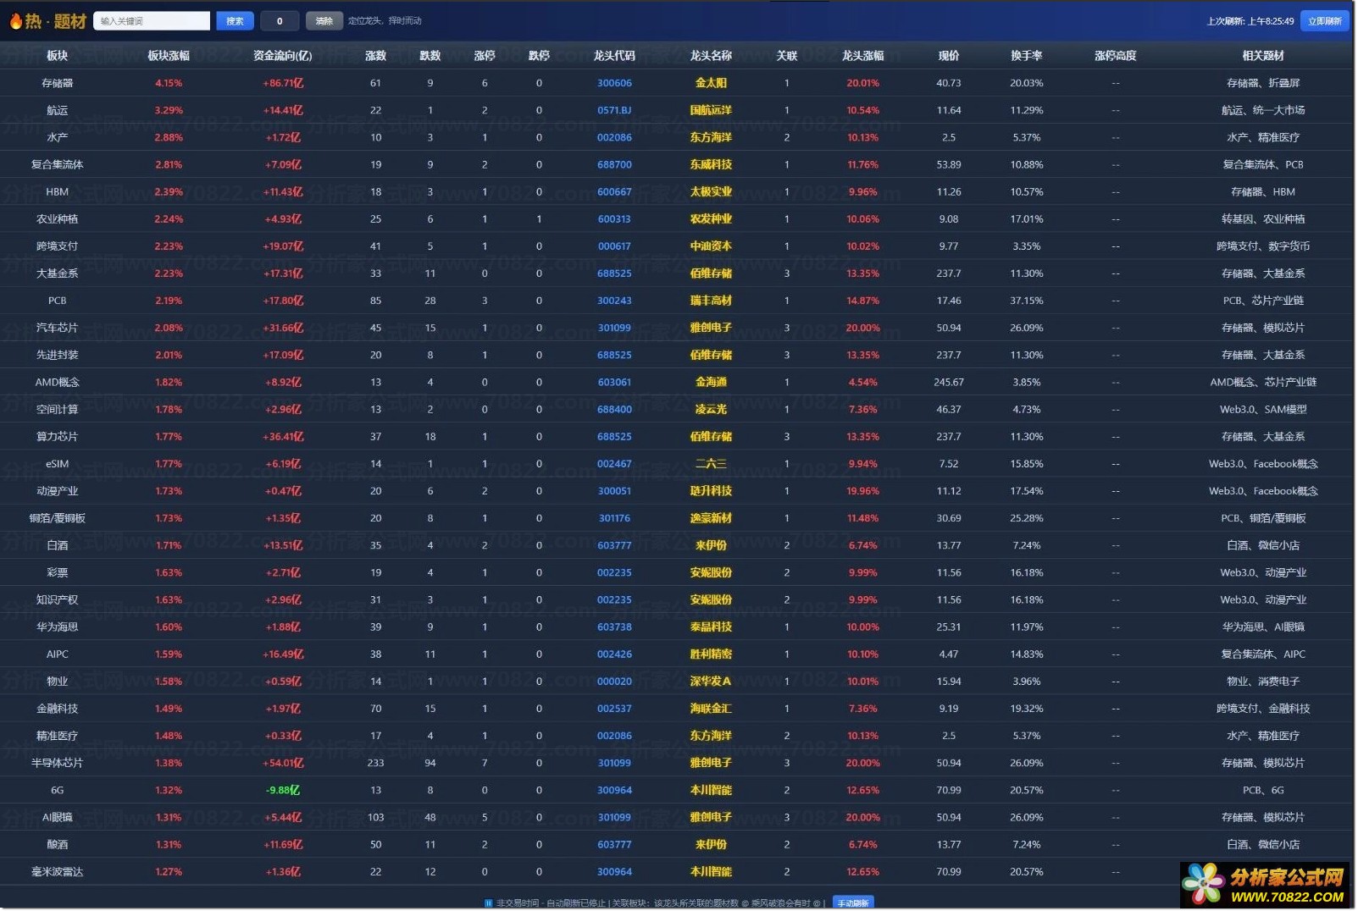Click the 立即刷新 refresh now button

pyautogui.click(x=1326, y=21)
